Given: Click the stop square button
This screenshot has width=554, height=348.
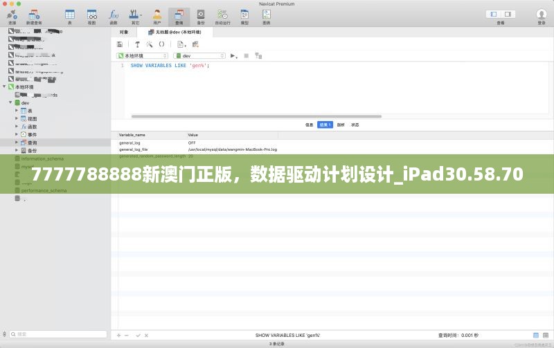Looking at the screenshot, I should pyautogui.click(x=247, y=56).
